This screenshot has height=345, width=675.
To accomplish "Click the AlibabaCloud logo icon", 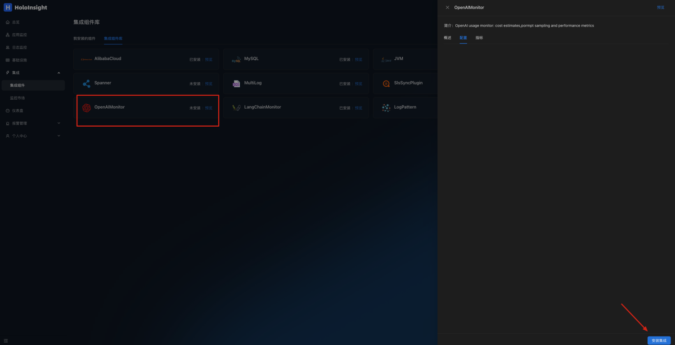I will [86, 59].
